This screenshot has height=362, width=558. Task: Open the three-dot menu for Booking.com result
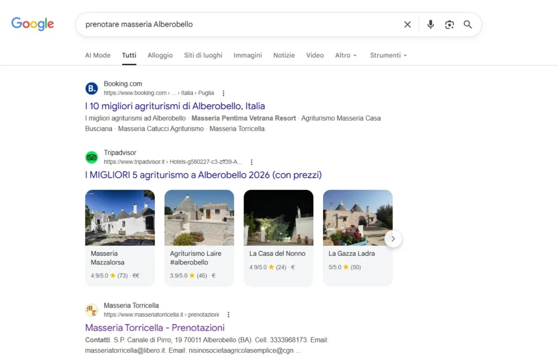pyautogui.click(x=223, y=93)
